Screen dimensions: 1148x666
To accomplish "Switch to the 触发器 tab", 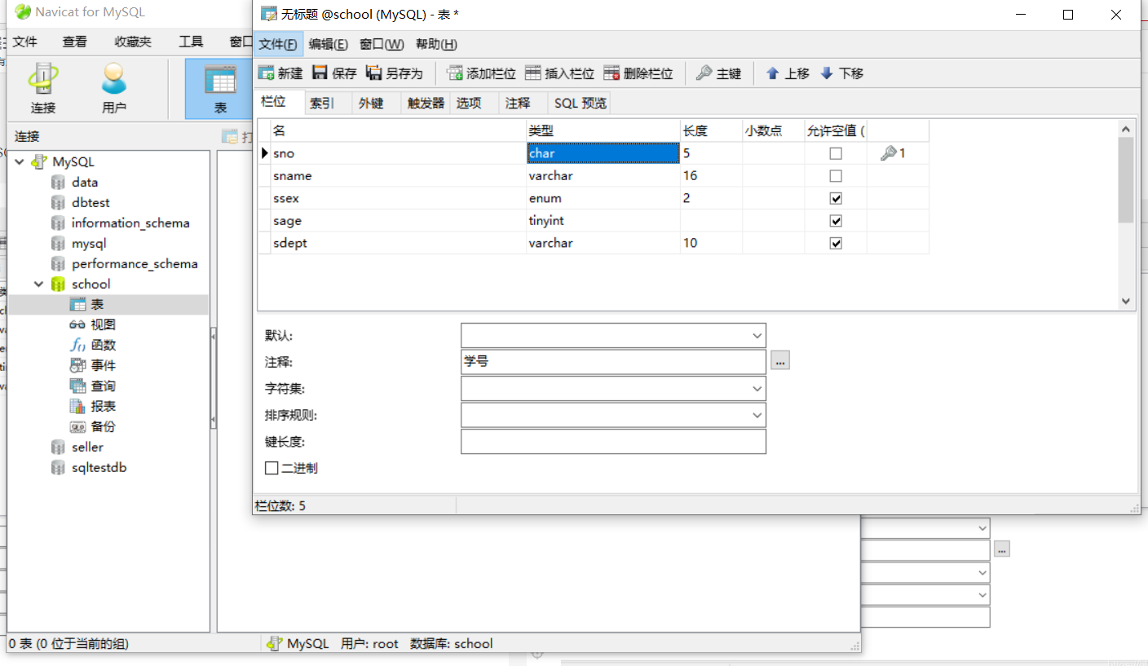I will 426,103.
